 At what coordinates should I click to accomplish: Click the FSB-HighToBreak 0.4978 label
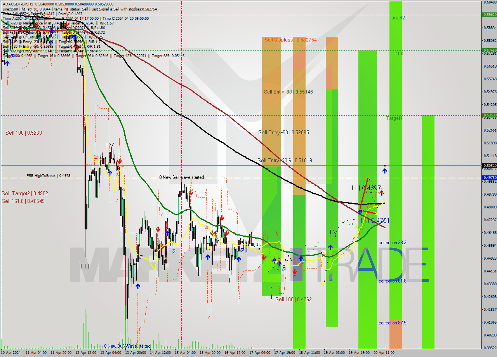49,176
